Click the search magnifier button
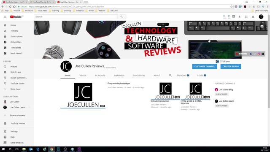 [121, 17]
